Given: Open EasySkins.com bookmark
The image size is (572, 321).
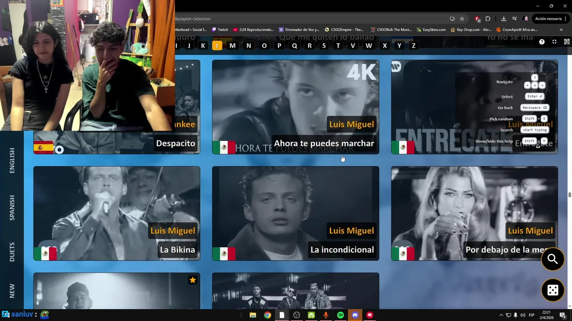Looking at the screenshot, I should click(x=431, y=30).
